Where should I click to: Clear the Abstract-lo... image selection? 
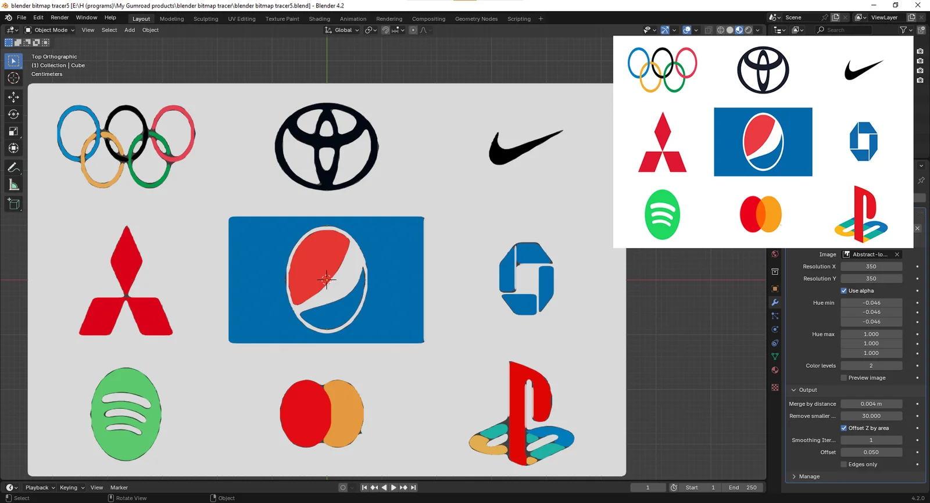897,254
